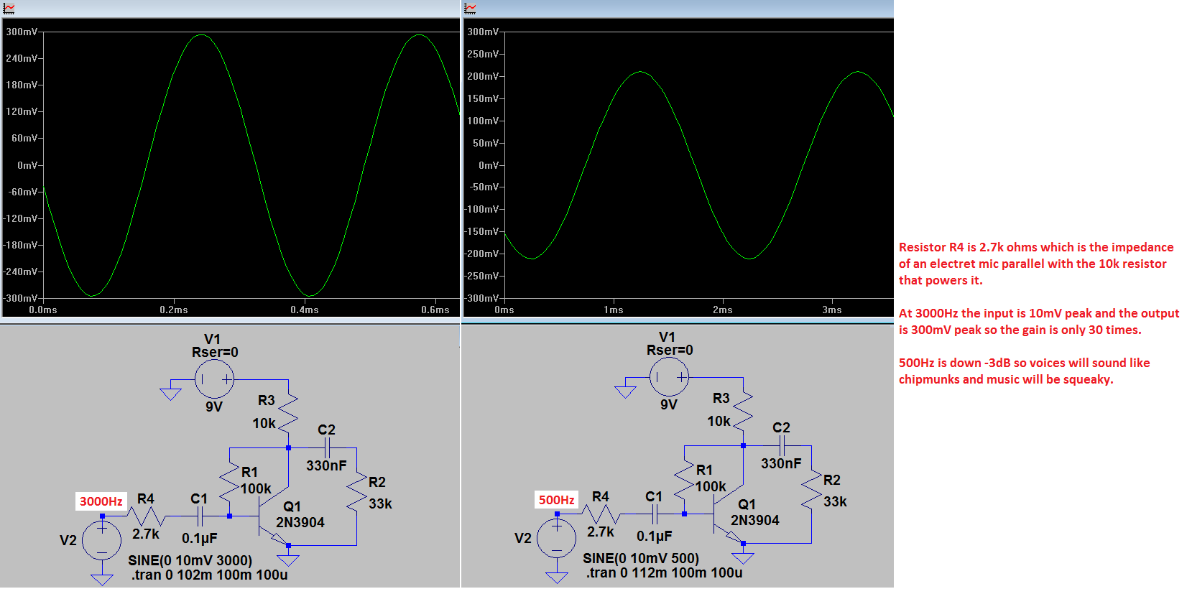
Task: Select the R2 resistor symbol in the 500Hz schematic
Action: (811, 491)
